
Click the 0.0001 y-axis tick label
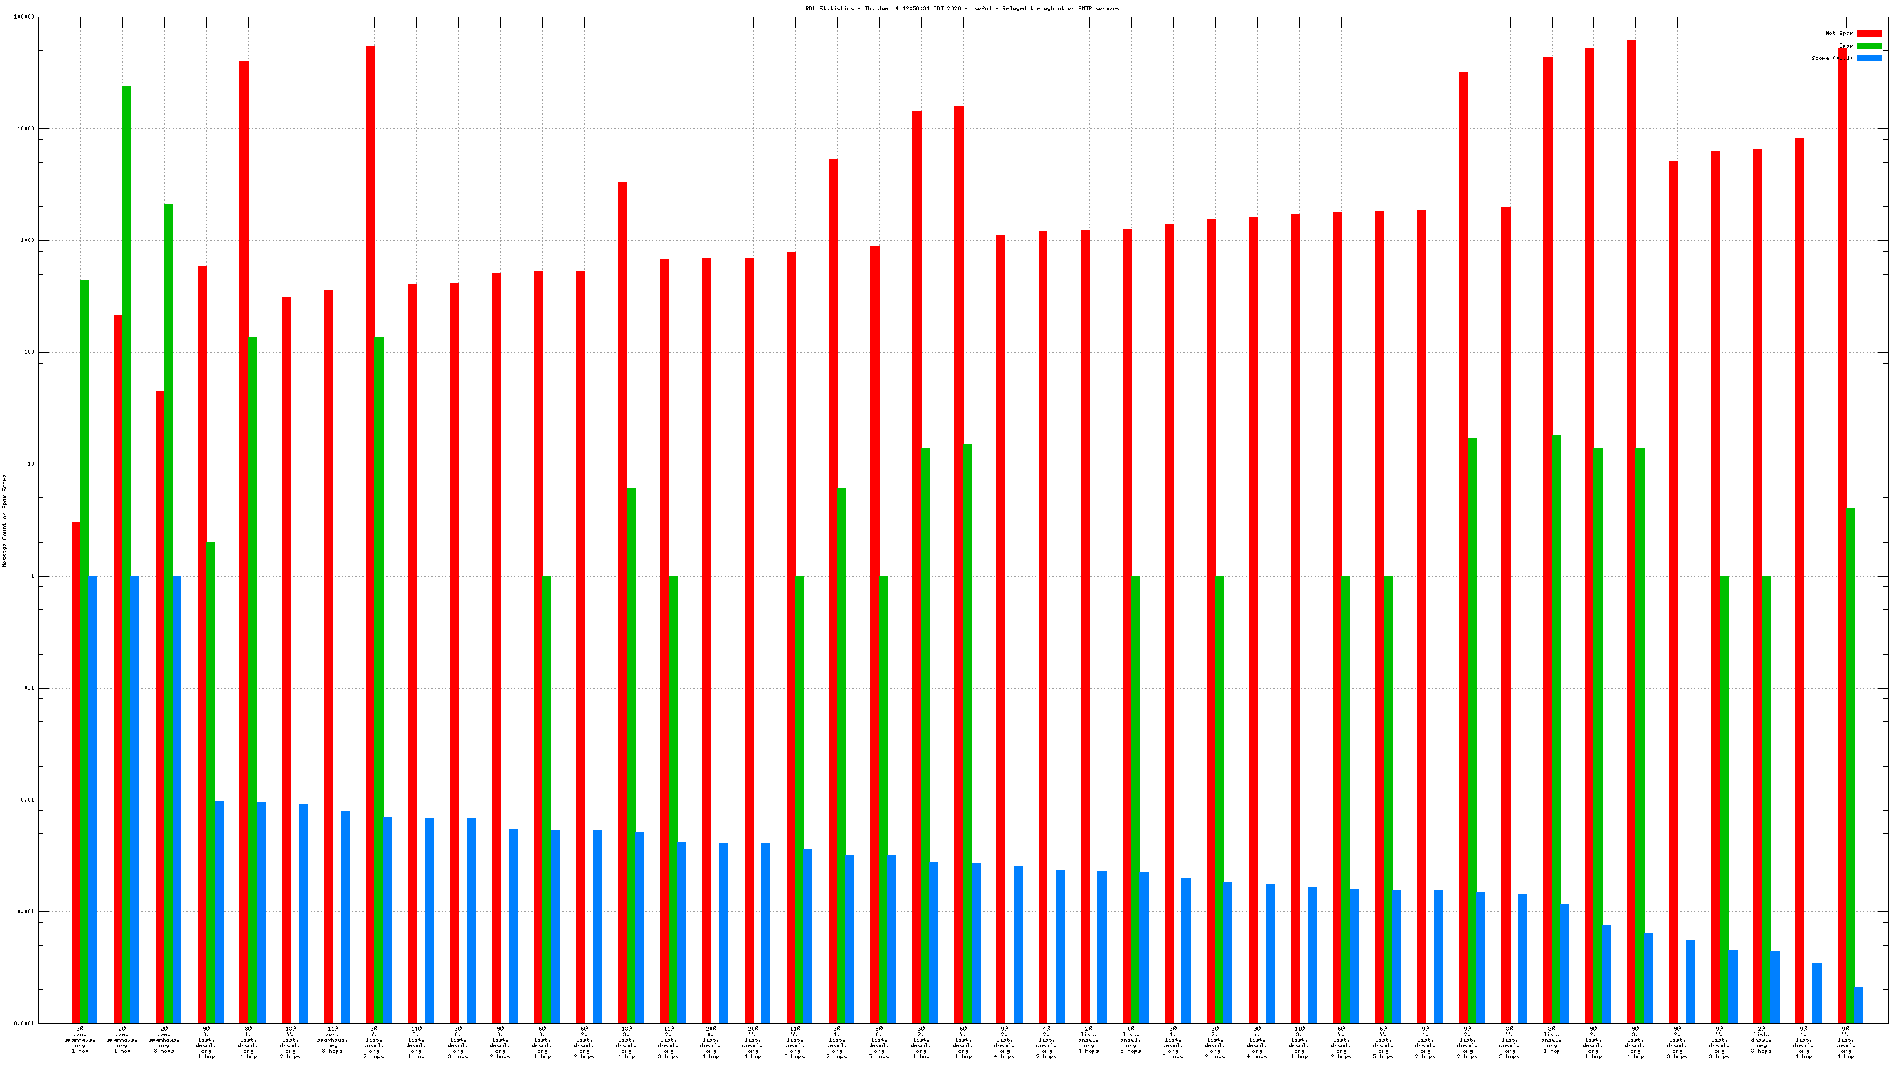click(x=24, y=1024)
